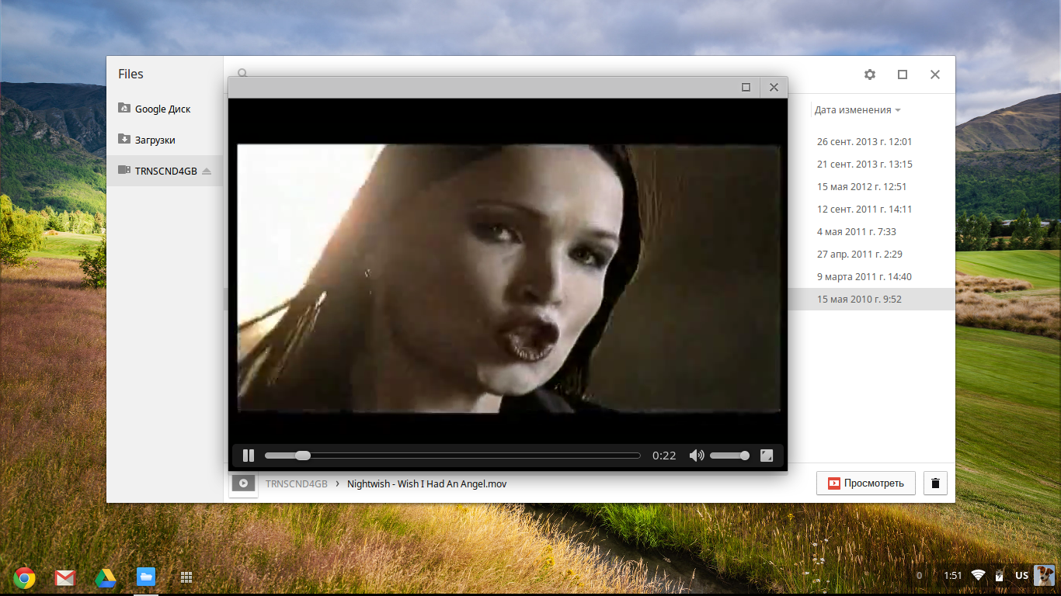Select file dated 26 сент. 2013
The height and width of the screenshot is (596, 1061).
[x=864, y=142]
